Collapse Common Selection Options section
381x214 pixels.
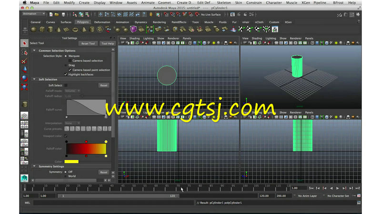34,50
